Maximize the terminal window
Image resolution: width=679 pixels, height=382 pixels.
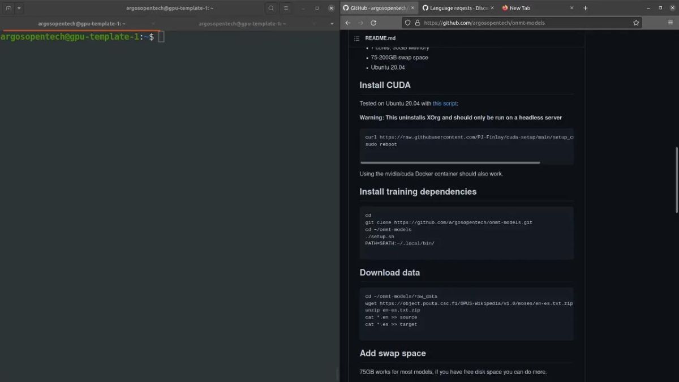pyautogui.click(x=317, y=8)
